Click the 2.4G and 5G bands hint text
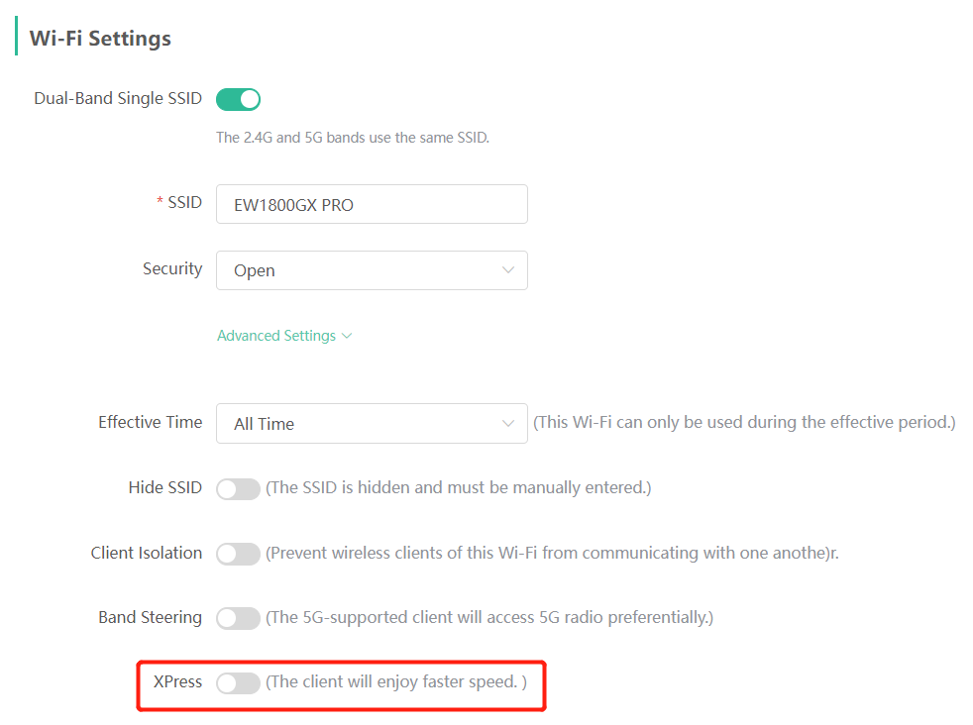Screen dimensions: 973x725 pos(353,138)
